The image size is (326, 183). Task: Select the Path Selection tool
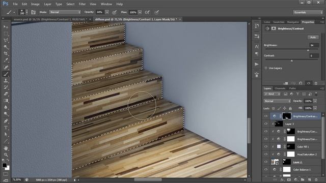(6, 134)
